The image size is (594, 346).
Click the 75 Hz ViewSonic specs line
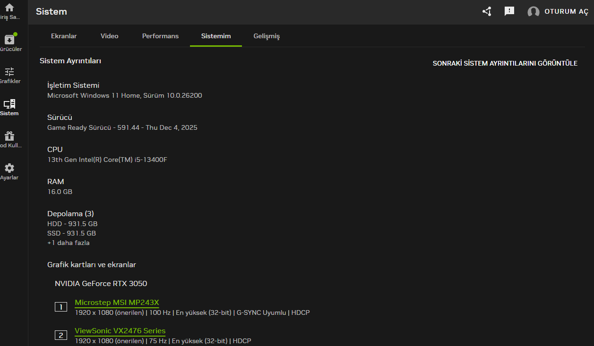click(163, 341)
